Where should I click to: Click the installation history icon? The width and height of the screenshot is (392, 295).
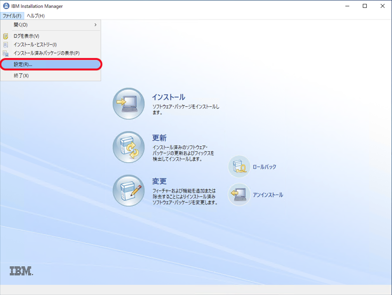pos(5,45)
